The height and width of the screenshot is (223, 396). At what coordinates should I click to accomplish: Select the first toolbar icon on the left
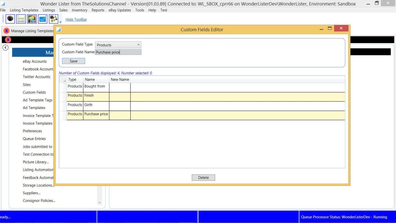coord(10,19)
